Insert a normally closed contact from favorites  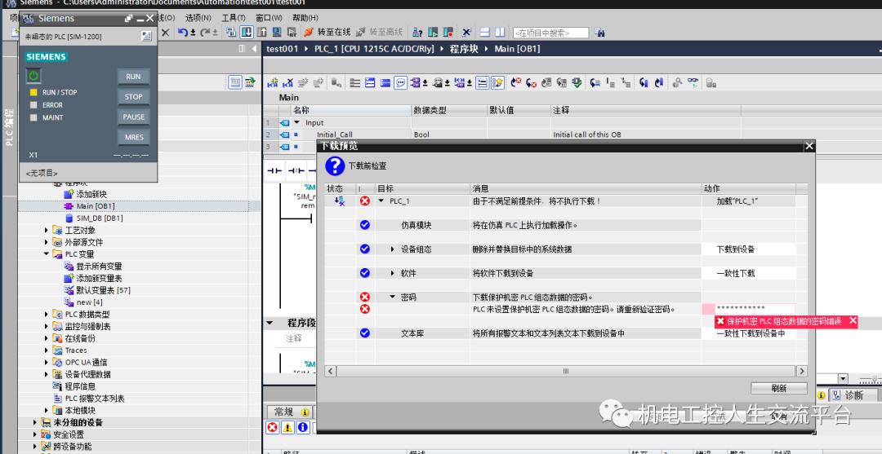[x=296, y=170]
